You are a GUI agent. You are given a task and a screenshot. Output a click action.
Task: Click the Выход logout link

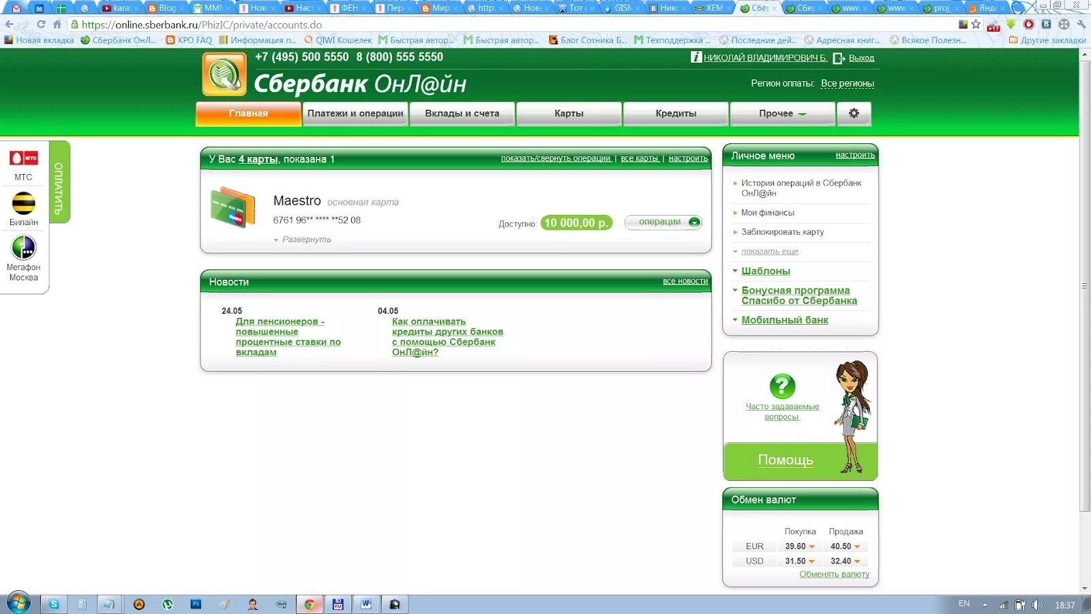[x=861, y=58]
